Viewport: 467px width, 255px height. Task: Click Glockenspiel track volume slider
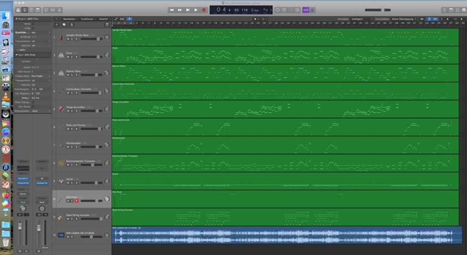point(91,147)
